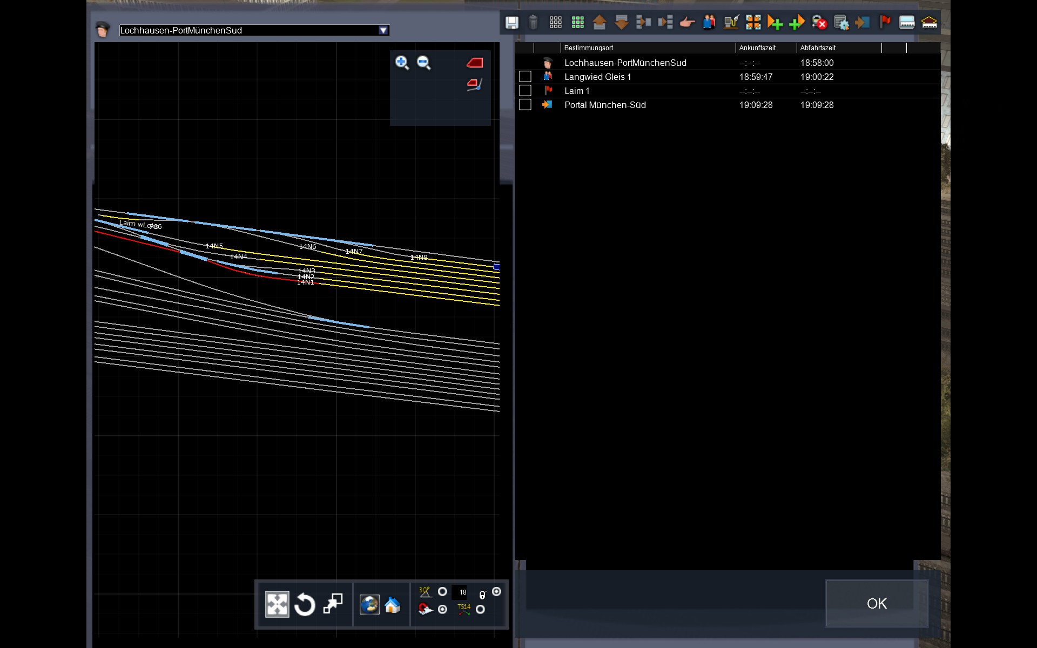
Task: Click the brown-roofed station icon in the toolbar
Action: click(929, 22)
